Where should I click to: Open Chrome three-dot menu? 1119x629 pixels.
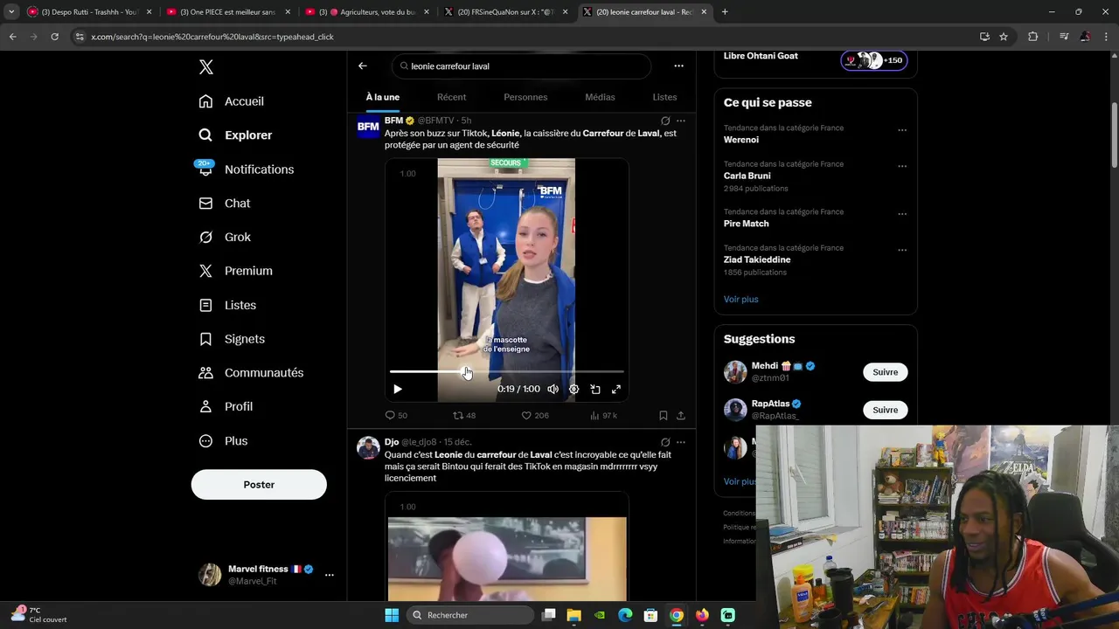[x=1107, y=37]
